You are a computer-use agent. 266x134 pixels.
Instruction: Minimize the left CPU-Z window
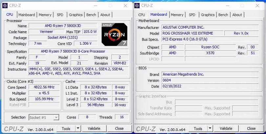[x=96, y=6]
